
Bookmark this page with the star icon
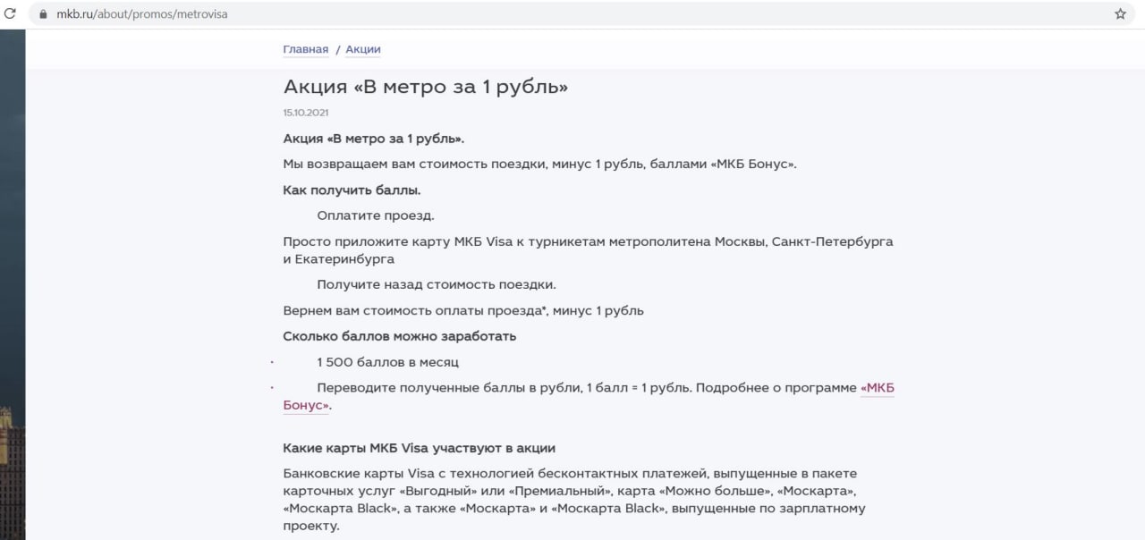coord(1120,14)
